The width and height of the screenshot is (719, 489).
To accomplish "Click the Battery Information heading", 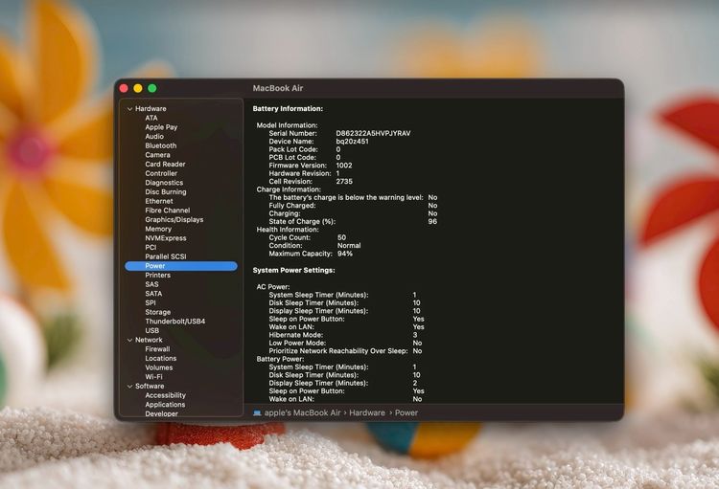I will (288, 108).
